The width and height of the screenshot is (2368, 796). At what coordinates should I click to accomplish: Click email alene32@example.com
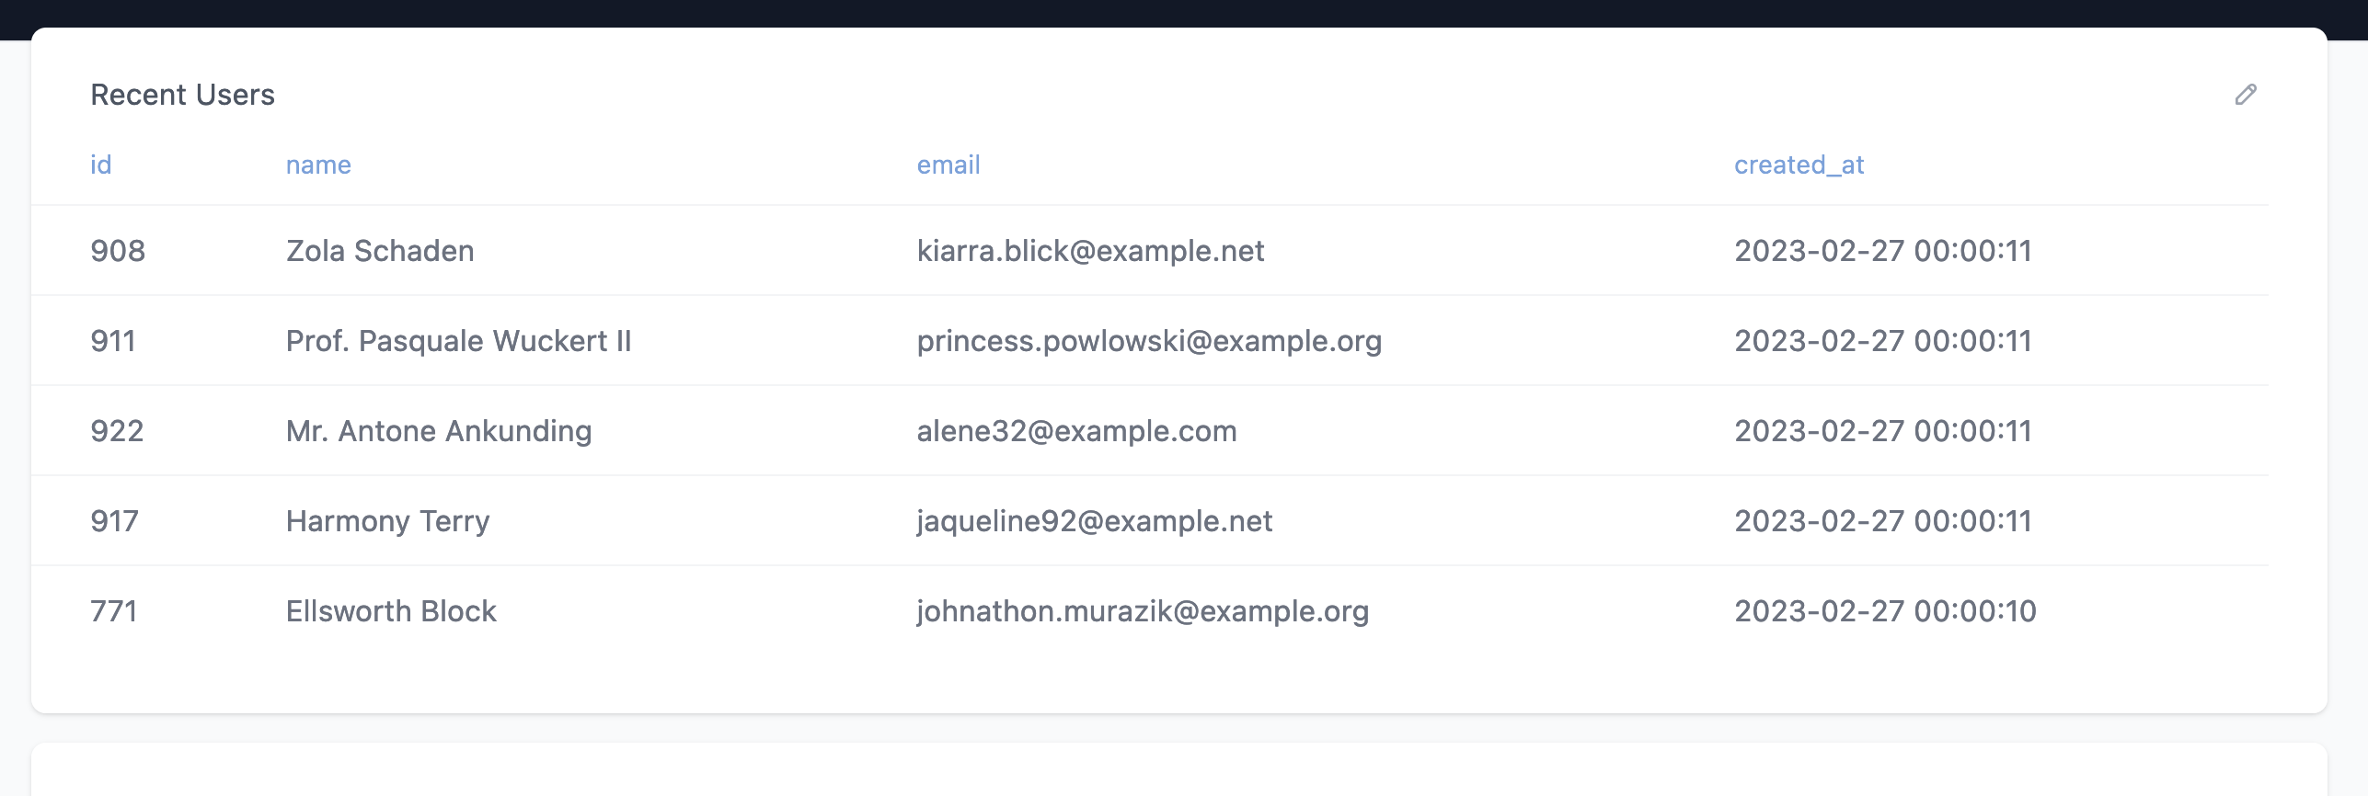point(1076,431)
